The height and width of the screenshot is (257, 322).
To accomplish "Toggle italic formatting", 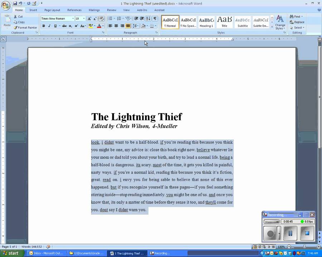I will tap(49, 26).
